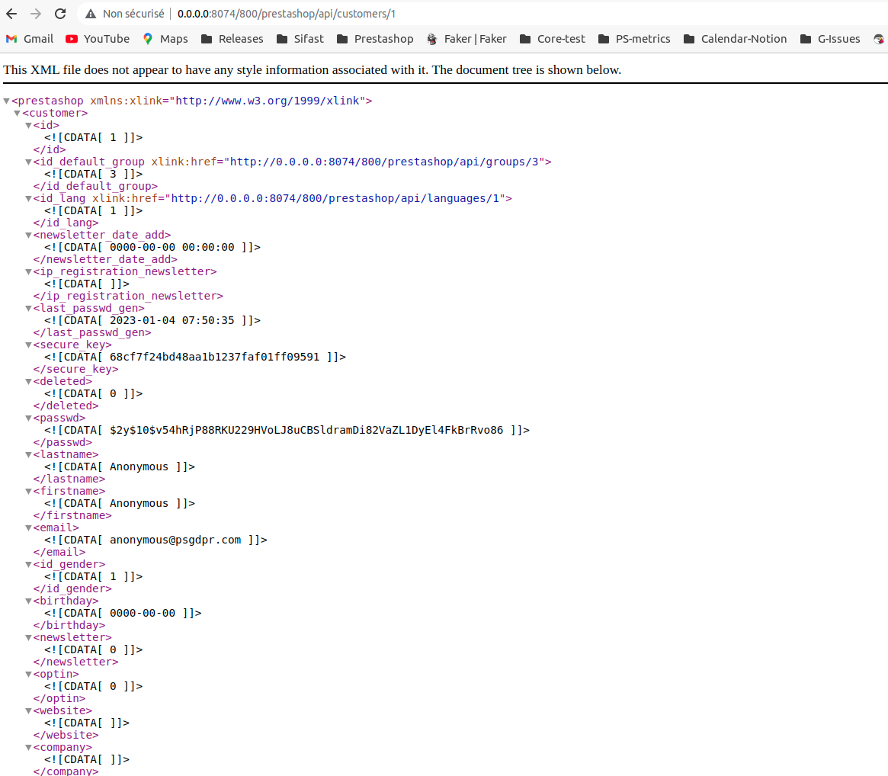Image resolution: width=888 pixels, height=776 pixels.
Task: Click the browser address bar
Action: 305,13
